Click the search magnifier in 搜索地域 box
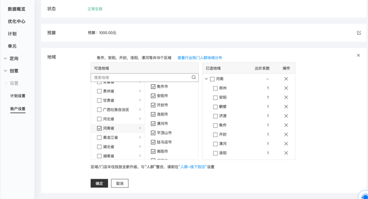Image resolution: width=368 pixels, height=199 pixels. point(194,78)
